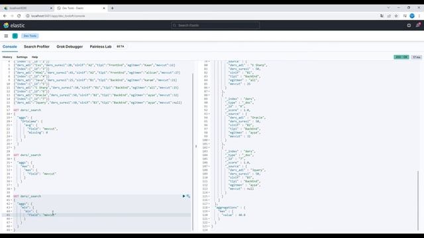Switch to the Search Profiler tab
The image size is (424, 238).
[36, 47]
